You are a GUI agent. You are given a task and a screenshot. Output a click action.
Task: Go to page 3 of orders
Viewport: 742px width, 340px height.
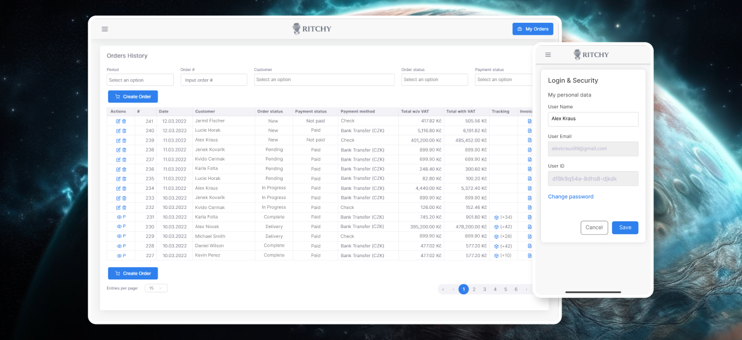(485, 289)
